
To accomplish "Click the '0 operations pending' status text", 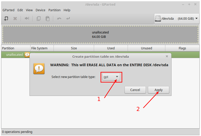I will (x=17, y=132).
